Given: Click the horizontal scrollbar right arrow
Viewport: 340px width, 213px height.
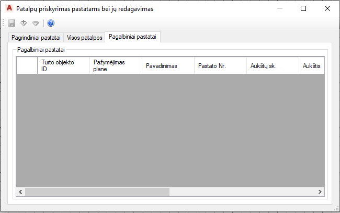Looking at the screenshot, I should point(320,192).
